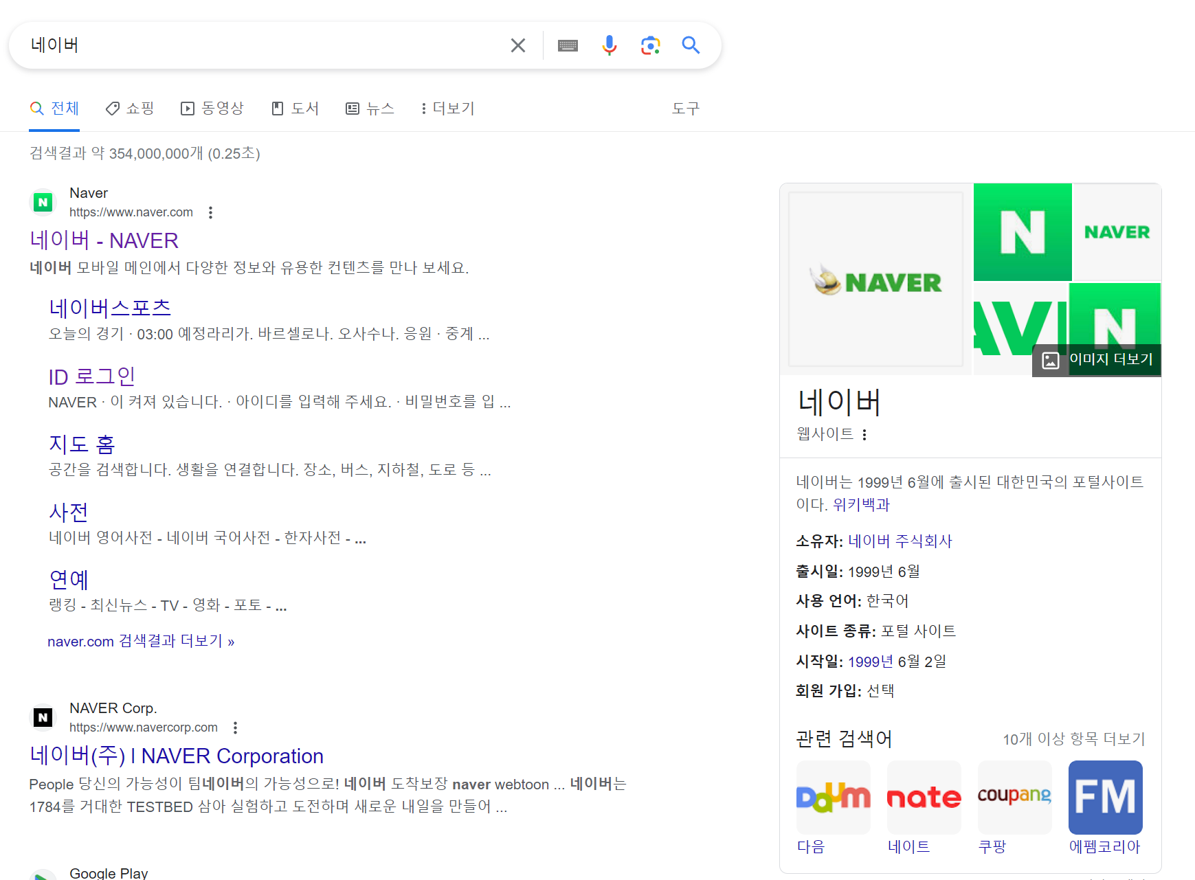Switch to the 쇼핑 tab
Screen dimensions: 1195x880
click(x=129, y=109)
